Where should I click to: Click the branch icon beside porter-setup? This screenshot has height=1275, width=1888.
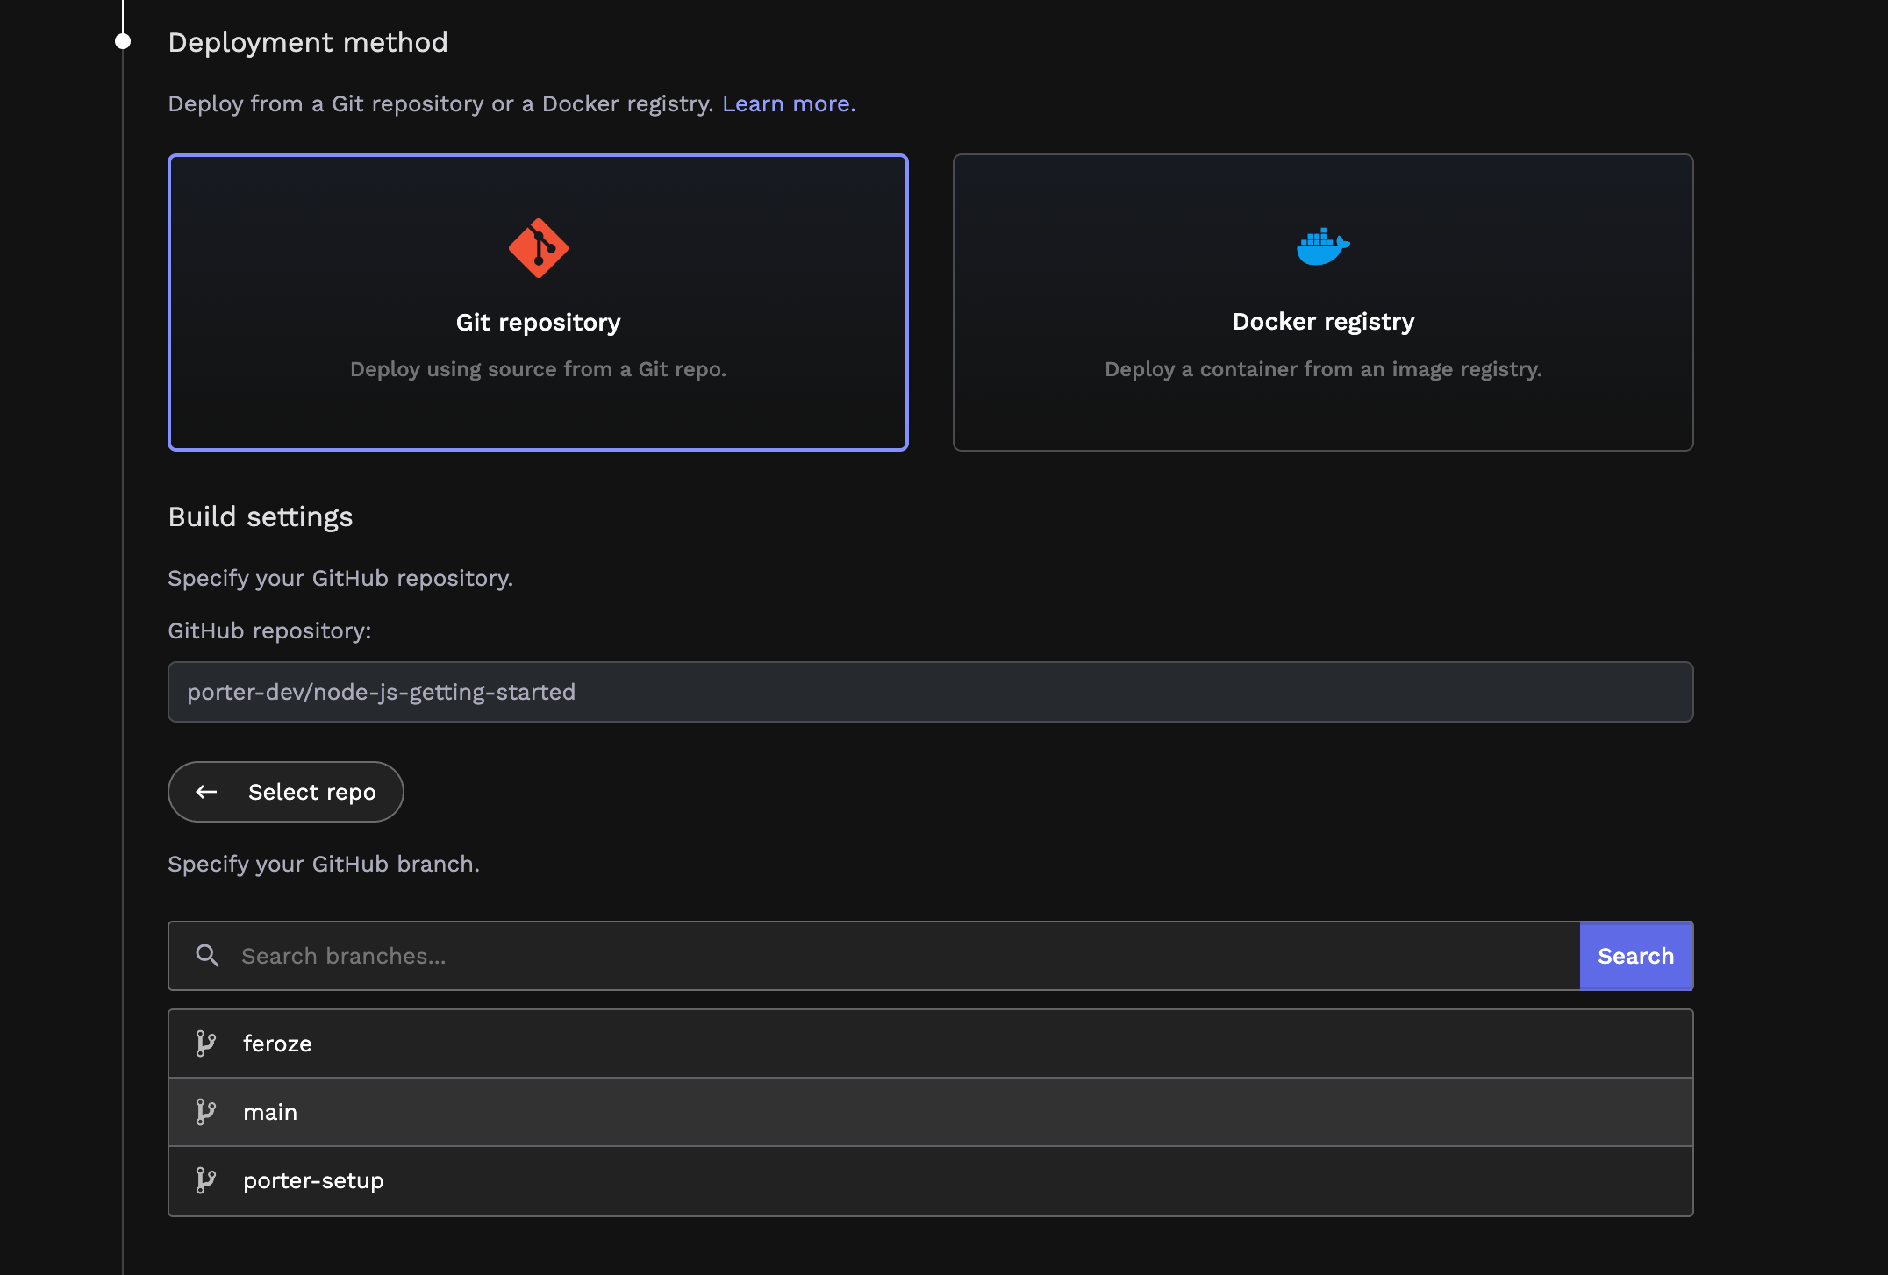tap(206, 1180)
